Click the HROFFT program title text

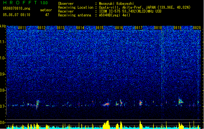click(x=20, y=3)
